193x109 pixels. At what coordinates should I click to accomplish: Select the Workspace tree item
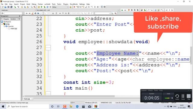tap(7, 22)
